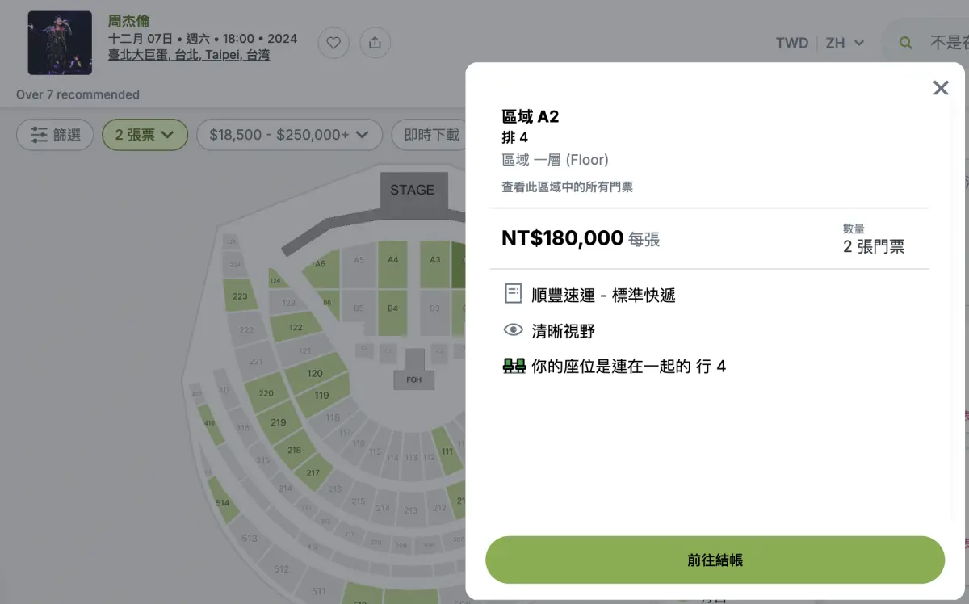Click the green search magnifier icon
The image size is (969, 604).
point(906,43)
